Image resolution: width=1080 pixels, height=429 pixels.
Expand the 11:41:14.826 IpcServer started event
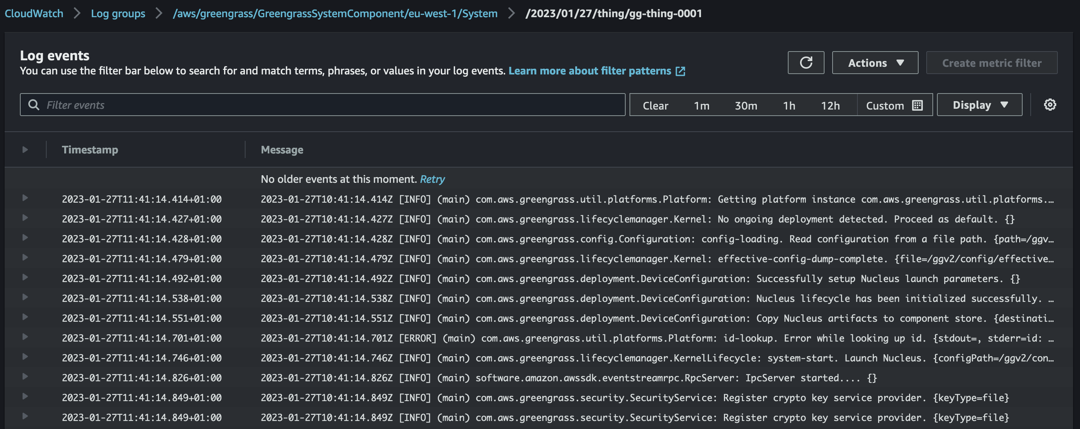click(25, 377)
